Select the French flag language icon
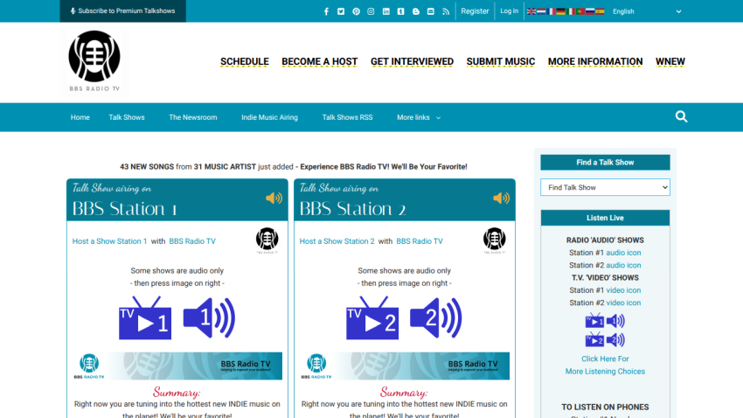This screenshot has width=743, height=418. pyautogui.click(x=551, y=11)
